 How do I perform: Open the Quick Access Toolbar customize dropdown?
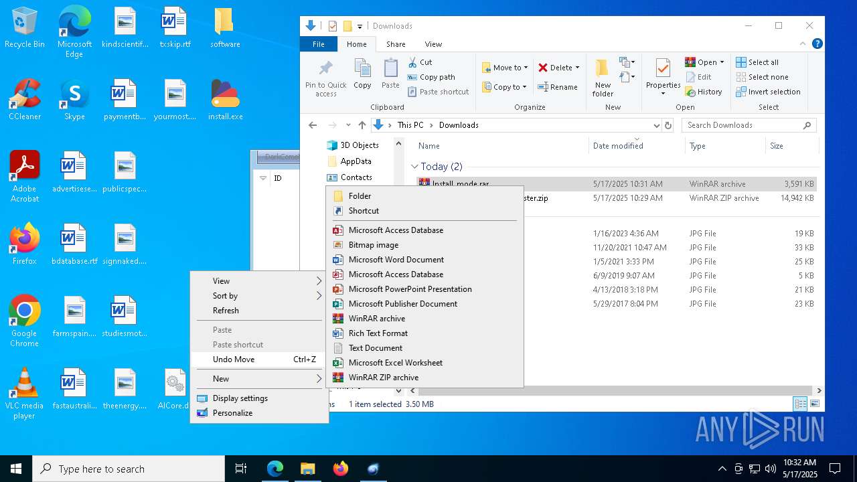tap(360, 26)
